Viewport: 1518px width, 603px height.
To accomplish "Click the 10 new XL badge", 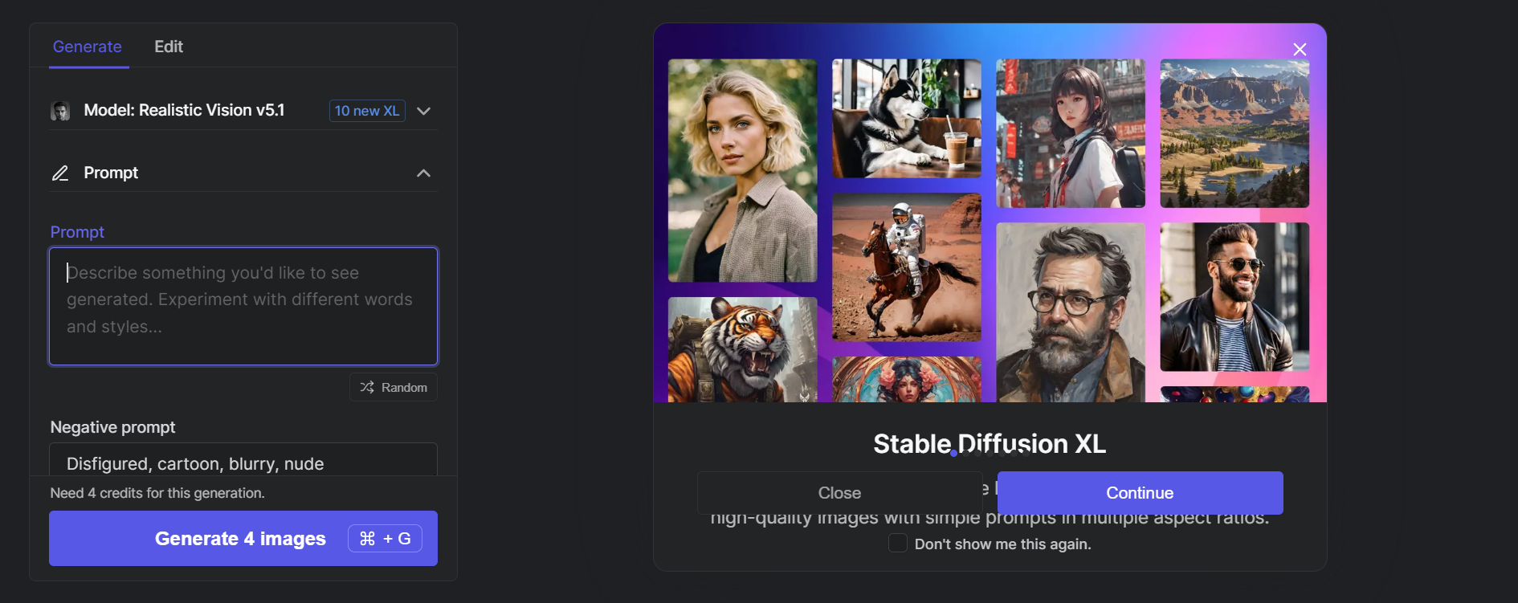I will click(x=367, y=111).
